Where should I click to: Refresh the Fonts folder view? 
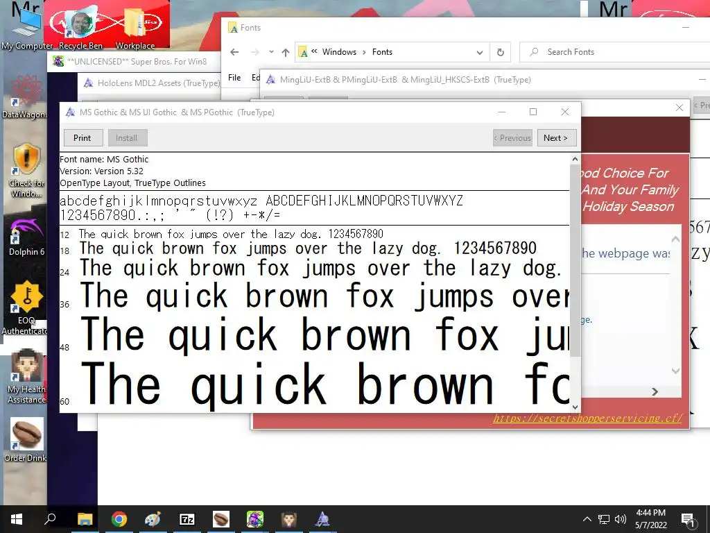tap(501, 52)
